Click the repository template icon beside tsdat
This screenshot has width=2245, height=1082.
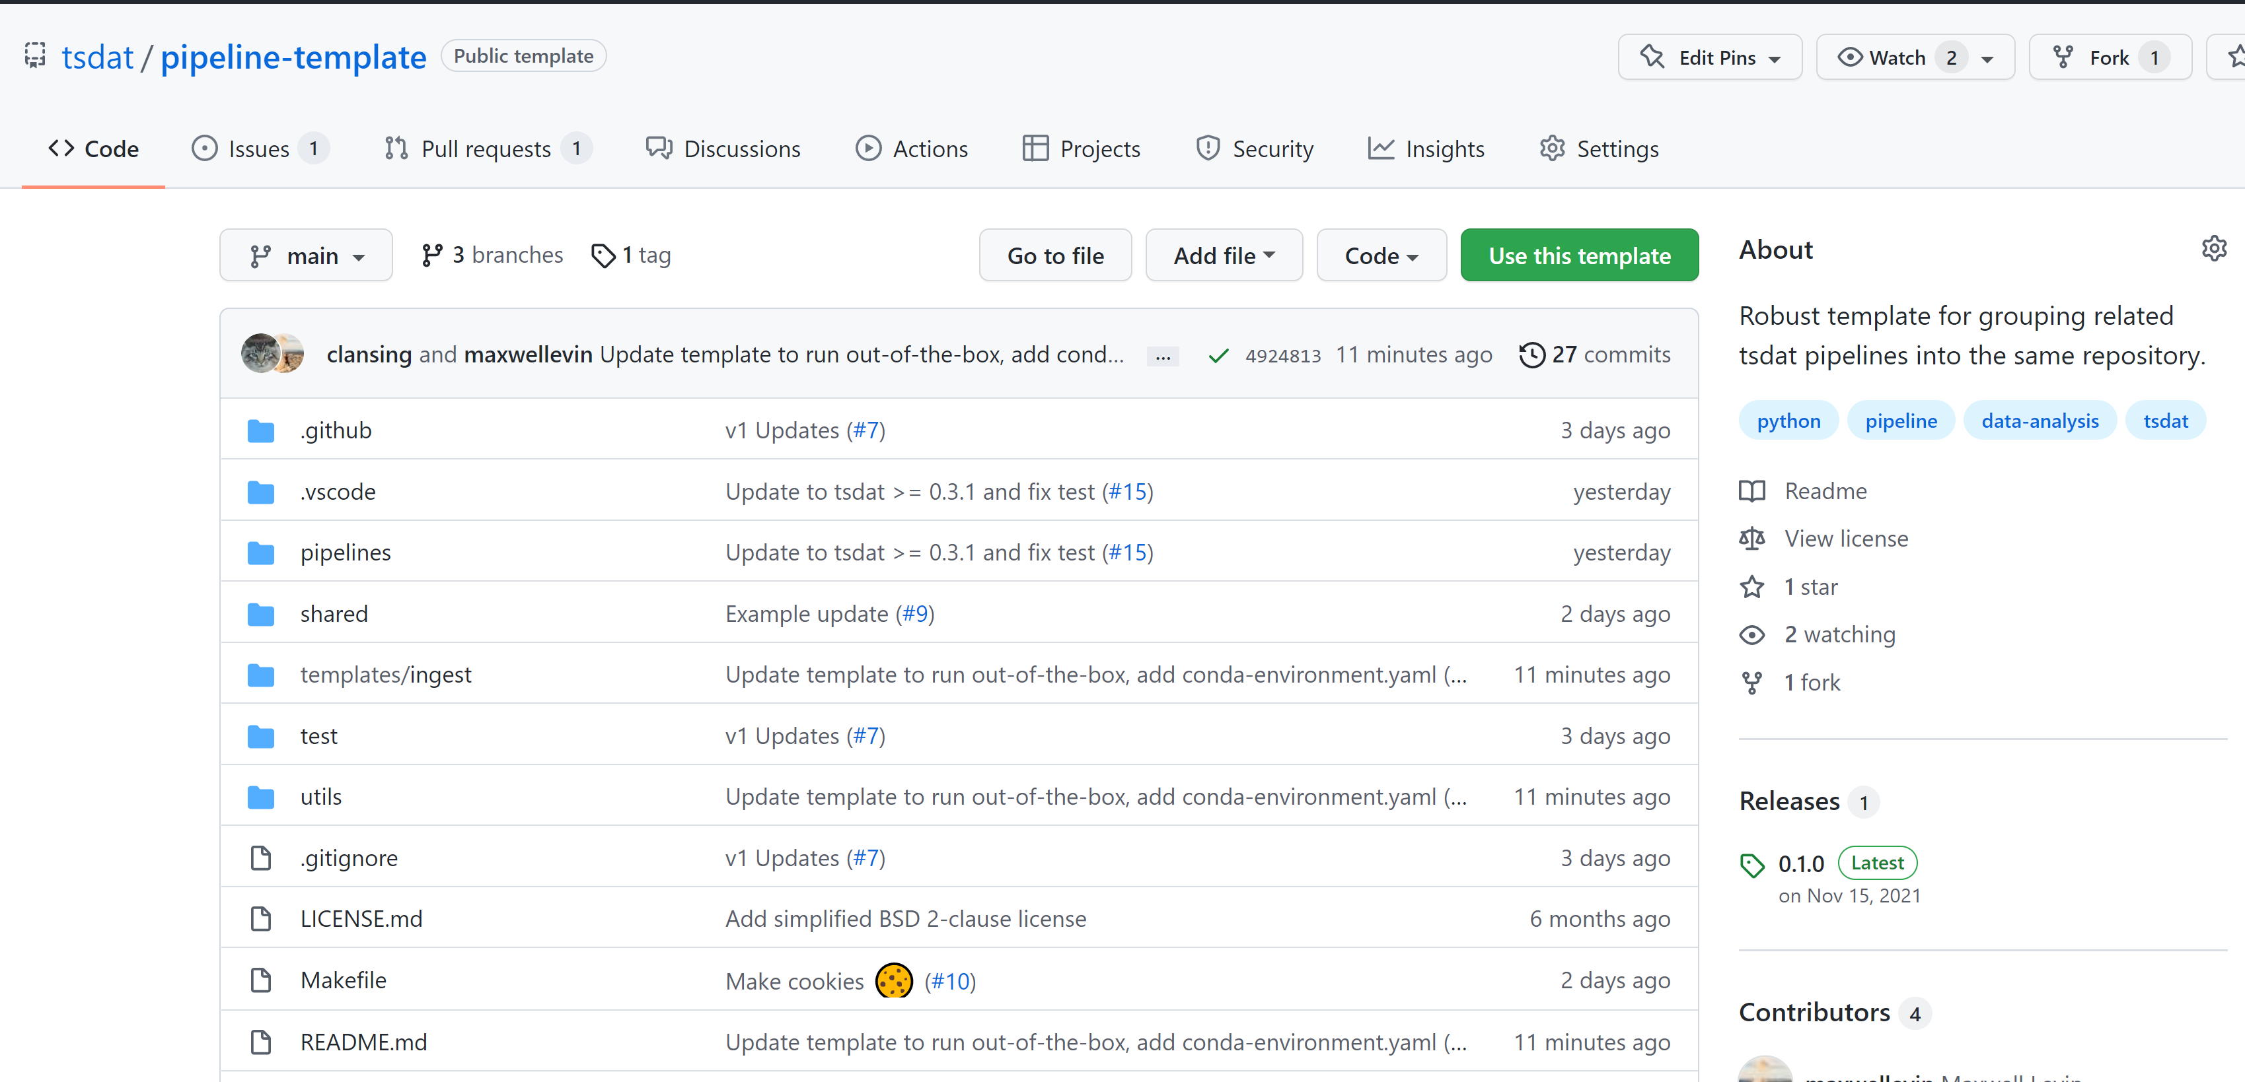click(35, 55)
